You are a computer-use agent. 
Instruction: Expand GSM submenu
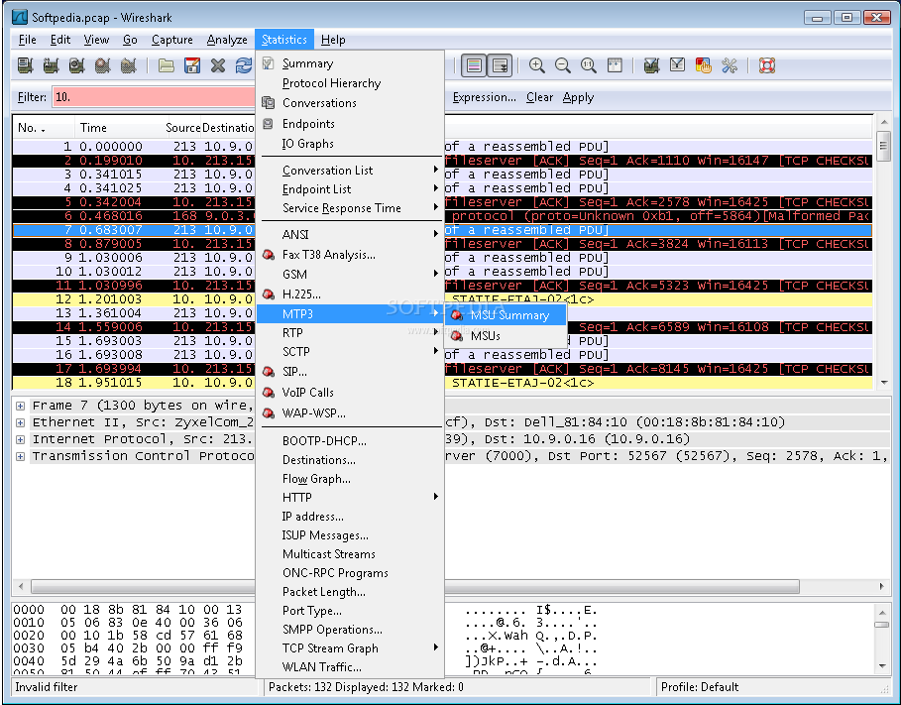pos(349,275)
